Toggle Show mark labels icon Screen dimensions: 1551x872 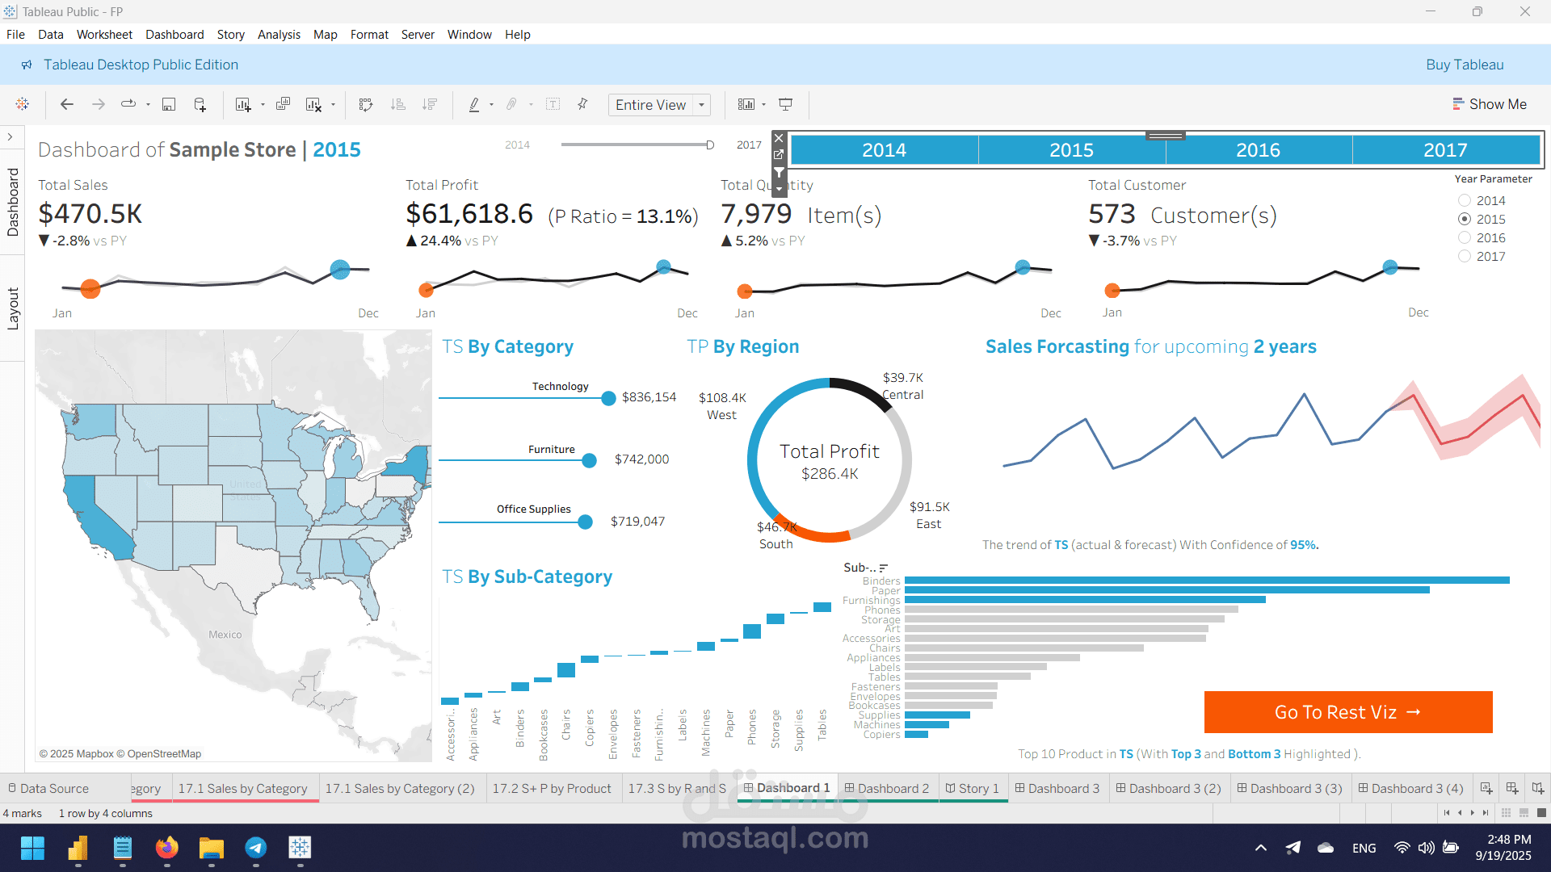click(553, 104)
